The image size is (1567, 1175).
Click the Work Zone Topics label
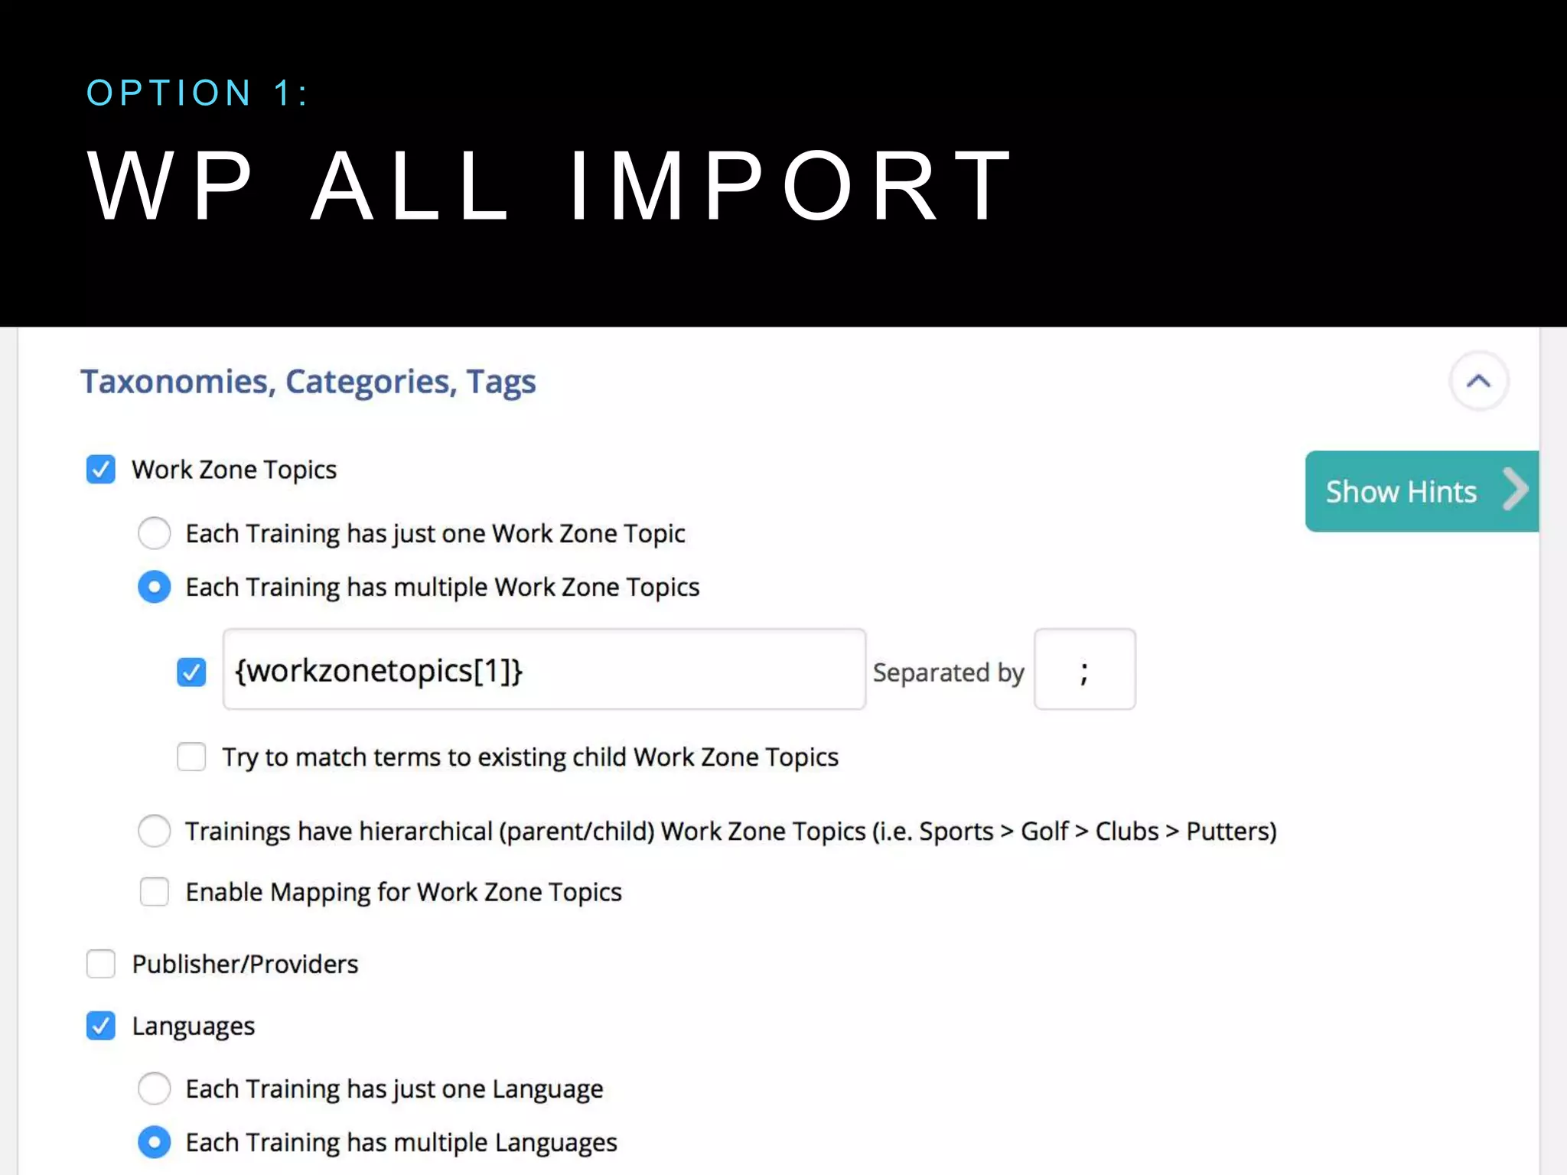pos(234,469)
